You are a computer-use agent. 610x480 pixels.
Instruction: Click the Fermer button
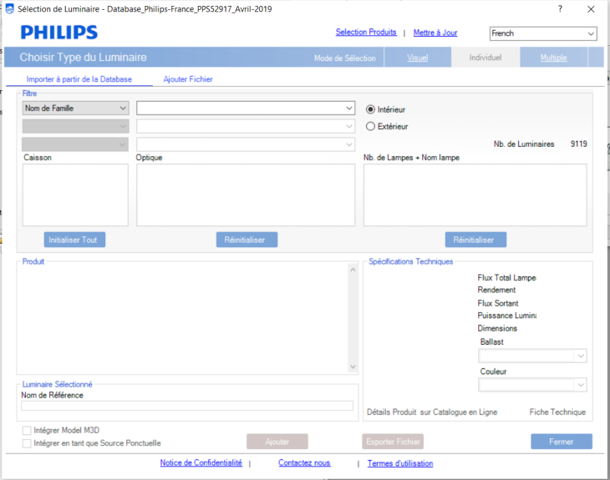[561, 442]
